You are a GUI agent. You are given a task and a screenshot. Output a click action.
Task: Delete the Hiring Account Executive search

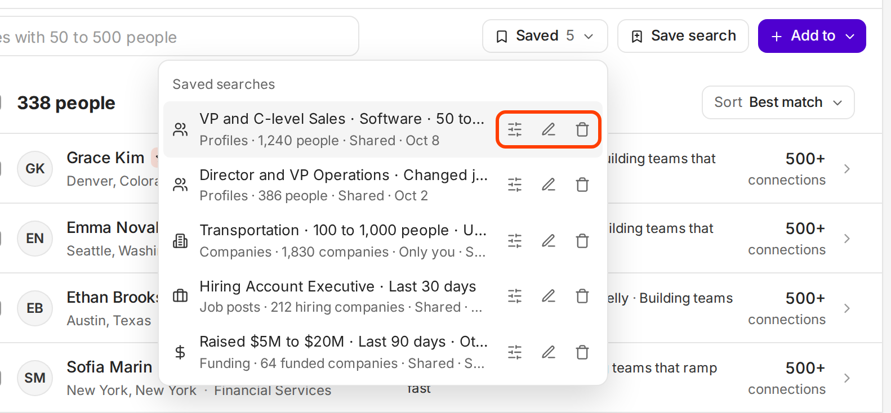582,296
